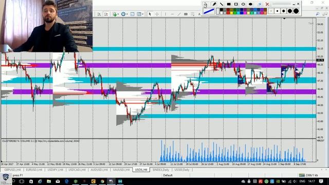This screenshot has width=329, height=185.
Task: Click the blue line style preview
Action: 209,11
